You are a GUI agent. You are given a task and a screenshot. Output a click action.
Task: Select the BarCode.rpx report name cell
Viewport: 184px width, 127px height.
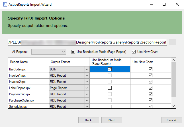pos(28,69)
